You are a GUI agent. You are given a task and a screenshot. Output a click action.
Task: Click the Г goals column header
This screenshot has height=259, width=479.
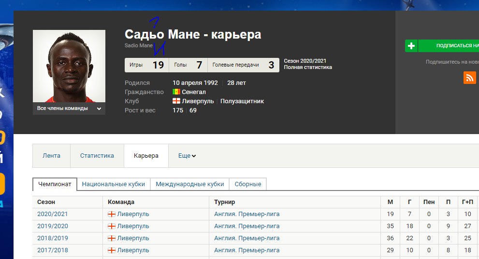[x=410, y=202]
